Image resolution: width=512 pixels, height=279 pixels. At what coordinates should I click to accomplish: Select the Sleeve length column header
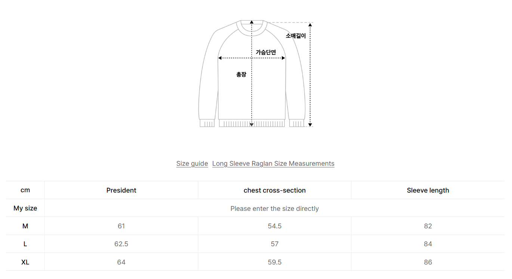(x=428, y=190)
